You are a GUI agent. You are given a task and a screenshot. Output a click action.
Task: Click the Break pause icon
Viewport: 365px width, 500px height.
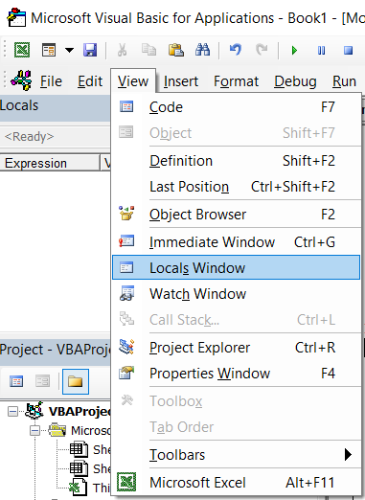click(321, 51)
